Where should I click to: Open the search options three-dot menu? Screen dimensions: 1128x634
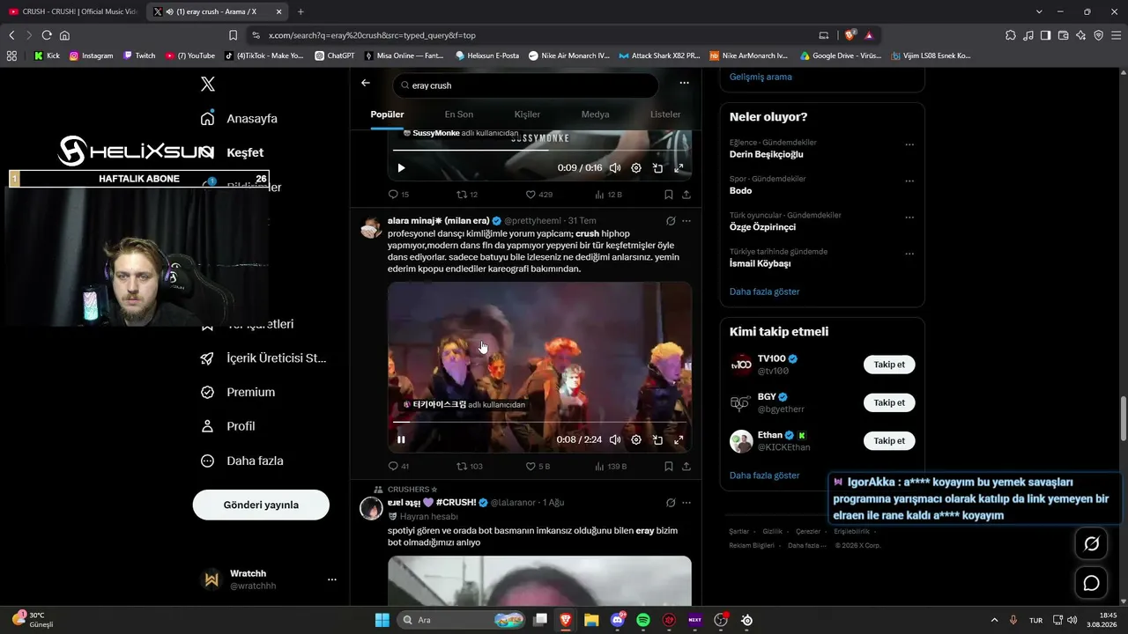[x=684, y=83]
